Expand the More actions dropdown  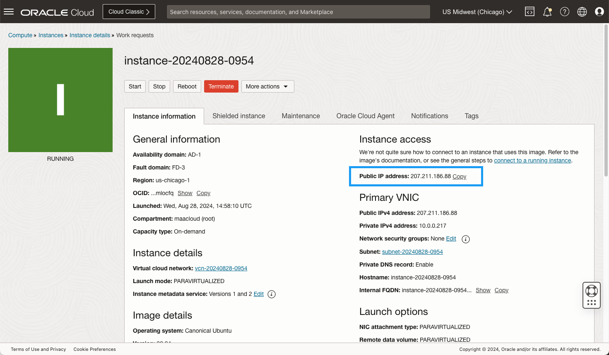pos(267,86)
